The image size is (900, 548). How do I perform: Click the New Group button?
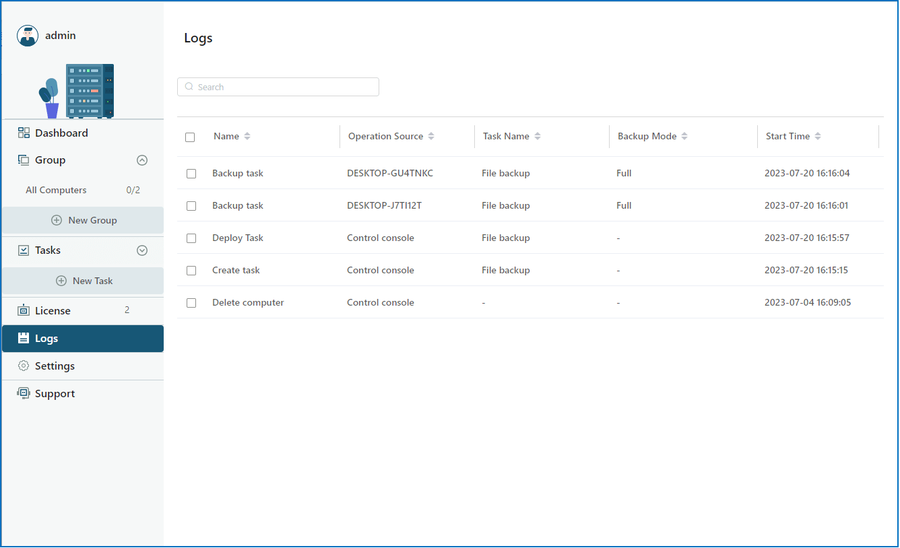click(83, 220)
